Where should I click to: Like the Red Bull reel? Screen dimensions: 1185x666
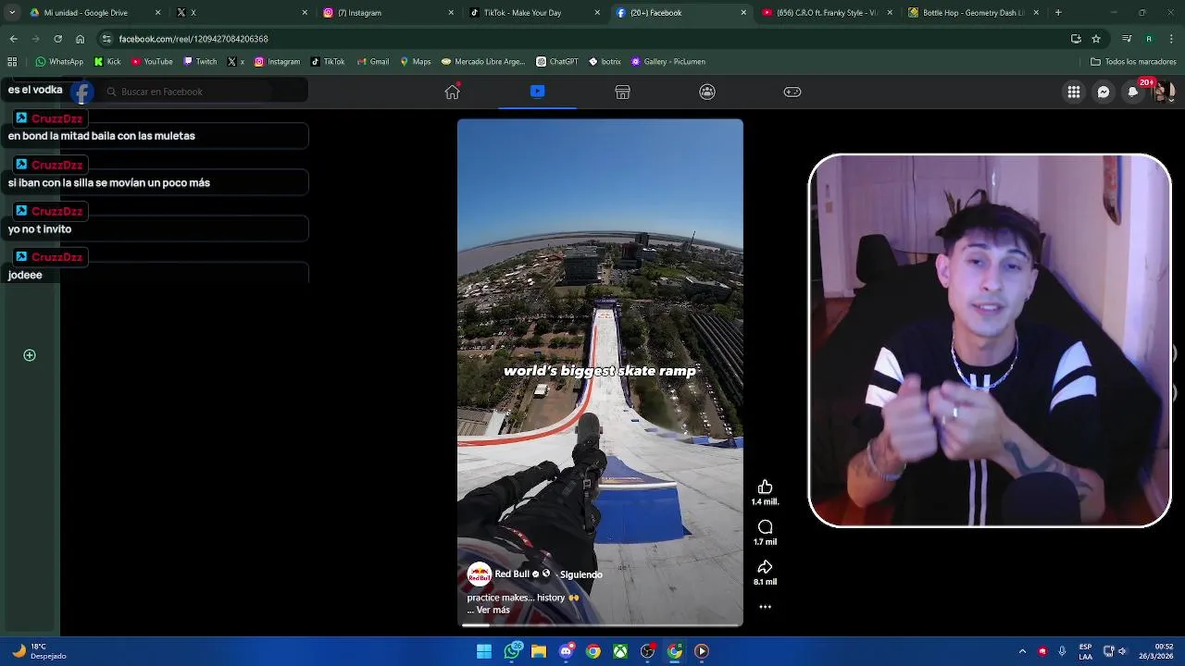click(765, 487)
